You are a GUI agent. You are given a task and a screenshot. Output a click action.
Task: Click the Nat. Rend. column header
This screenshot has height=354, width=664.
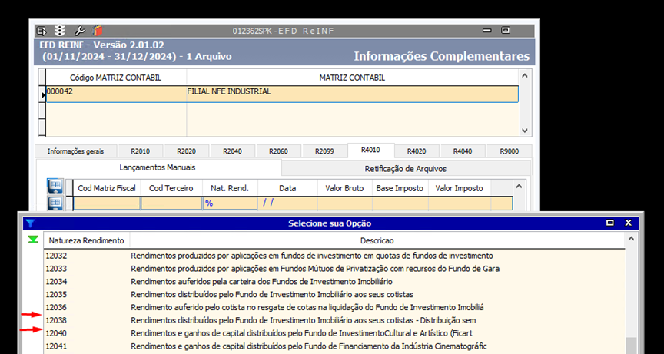[x=230, y=188]
